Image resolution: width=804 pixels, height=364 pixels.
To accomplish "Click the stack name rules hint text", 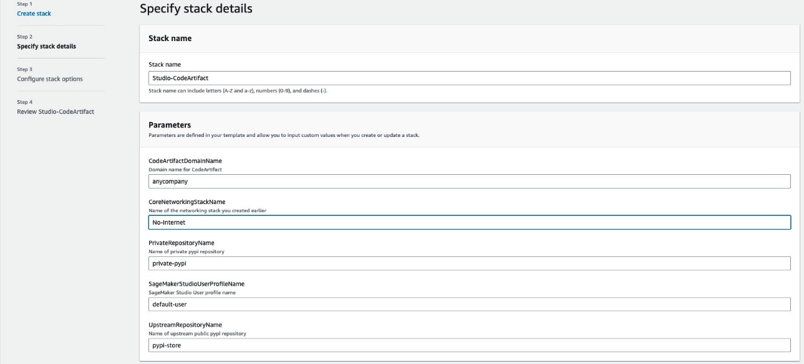I will (238, 91).
